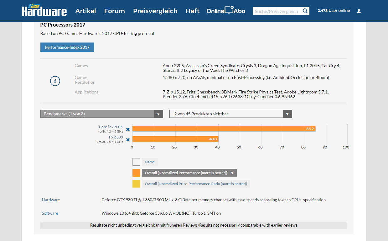
Task: Click the circled info icon
Action: click(x=55, y=81)
